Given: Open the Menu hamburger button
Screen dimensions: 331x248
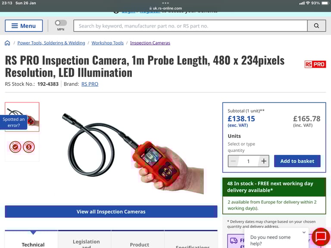Looking at the screenshot, I should pos(24,26).
